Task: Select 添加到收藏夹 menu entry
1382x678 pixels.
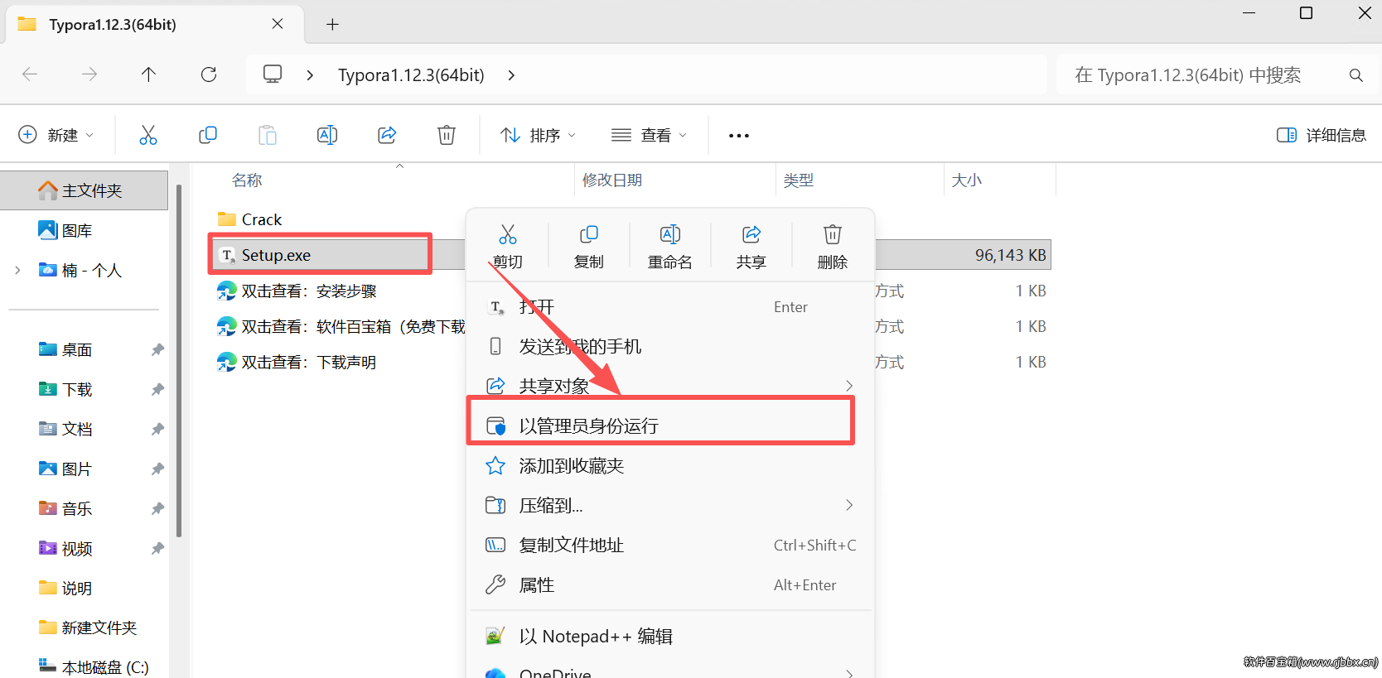Action: pyautogui.click(x=671, y=465)
